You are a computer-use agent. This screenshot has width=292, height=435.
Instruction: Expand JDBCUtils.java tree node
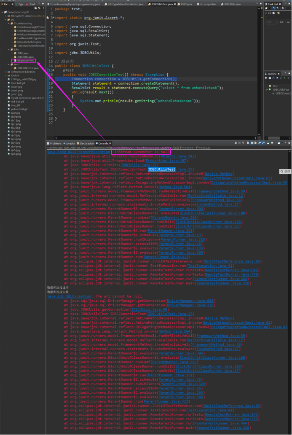tap(12, 57)
